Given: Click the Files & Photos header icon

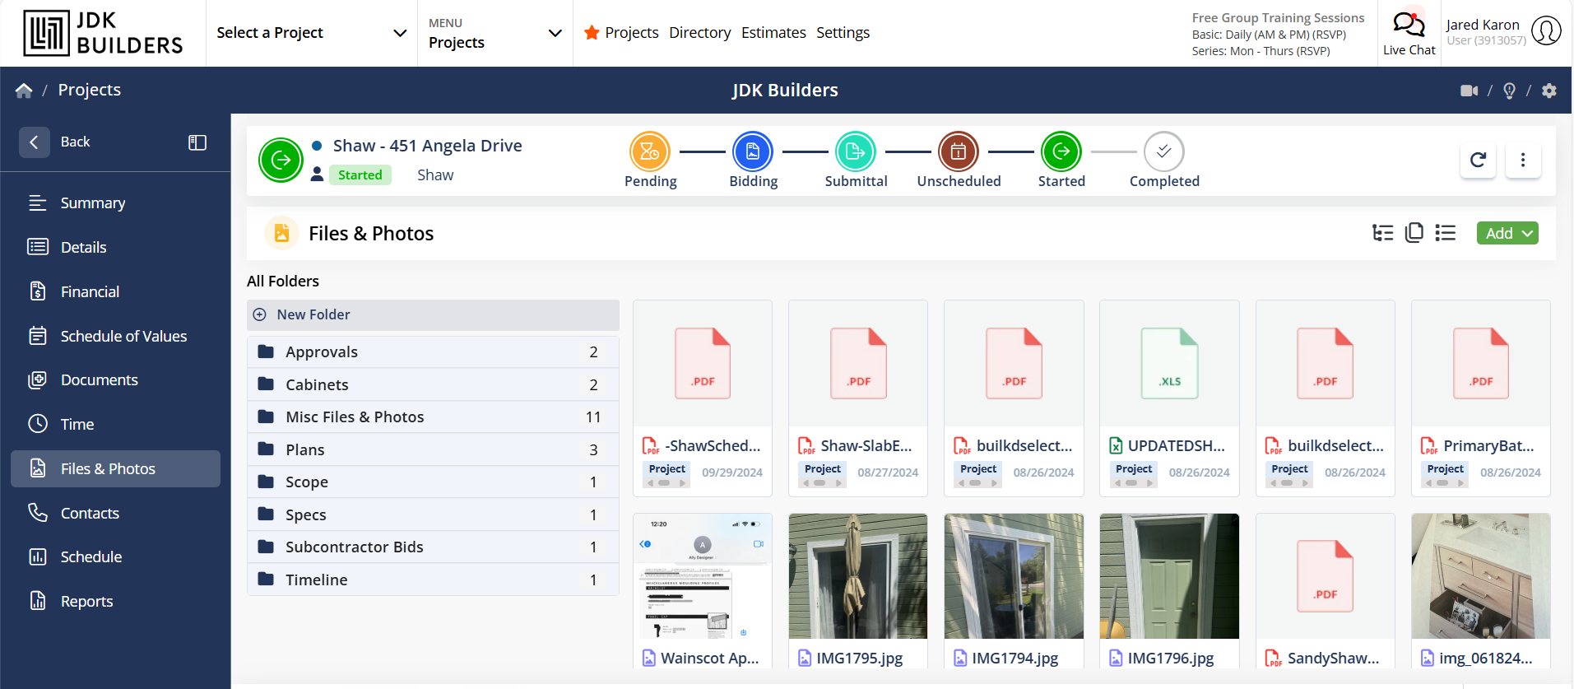Looking at the screenshot, I should pyautogui.click(x=281, y=233).
